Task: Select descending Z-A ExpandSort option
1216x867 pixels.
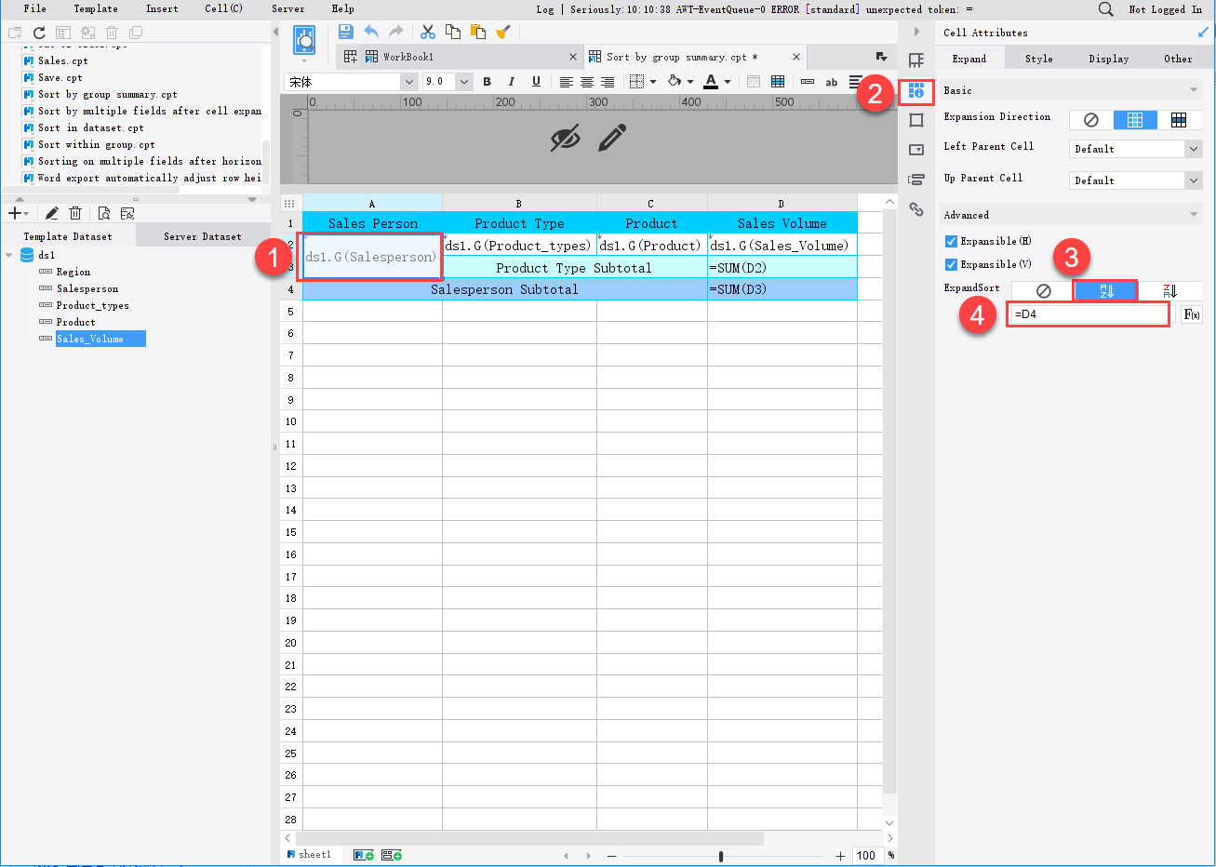Action: (1169, 291)
